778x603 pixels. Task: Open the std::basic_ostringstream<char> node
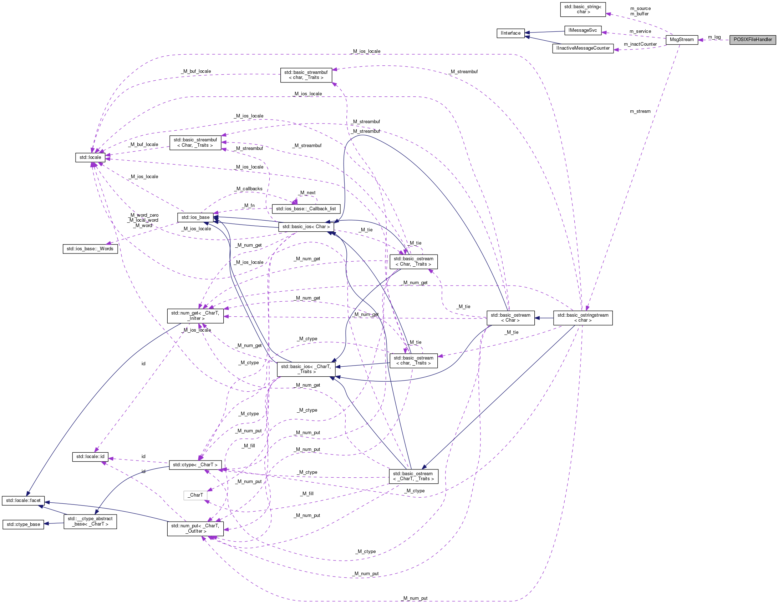(583, 318)
